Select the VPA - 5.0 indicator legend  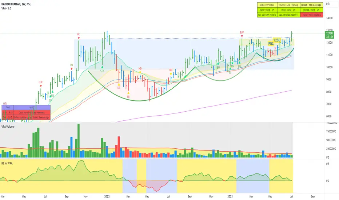(6, 8)
